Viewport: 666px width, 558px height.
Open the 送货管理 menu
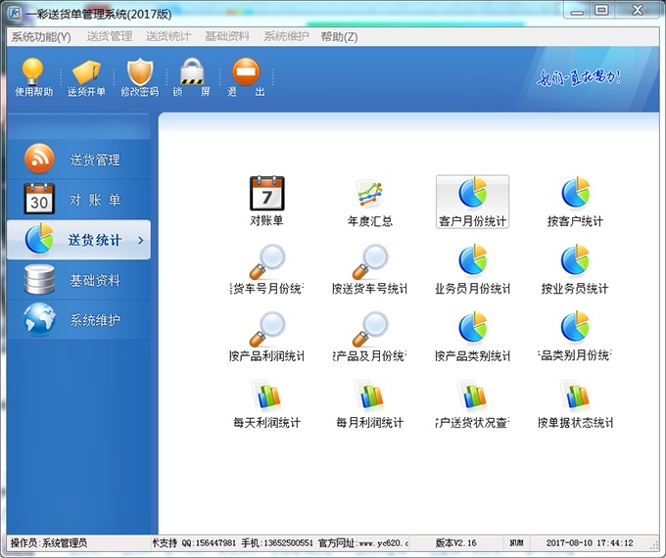[110, 37]
